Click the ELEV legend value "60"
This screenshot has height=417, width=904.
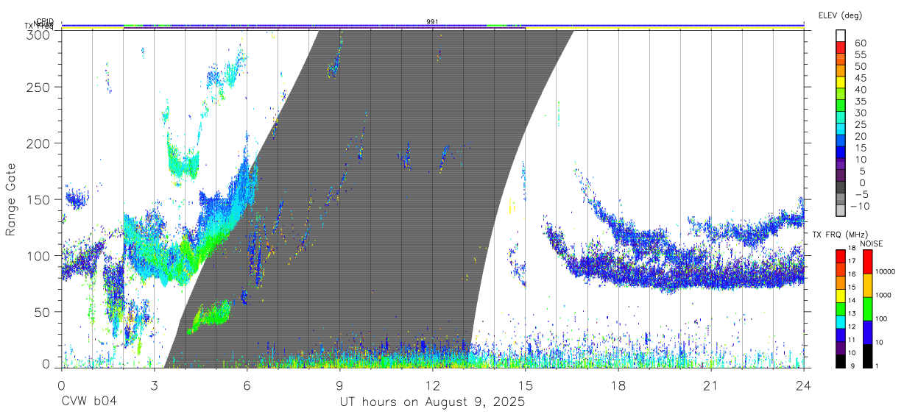(860, 43)
